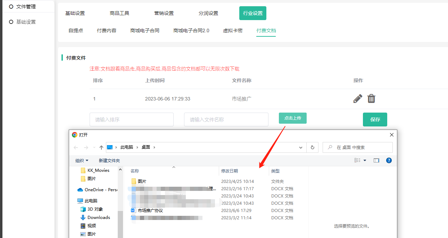Open the view options dropdown arrow

[365, 160]
